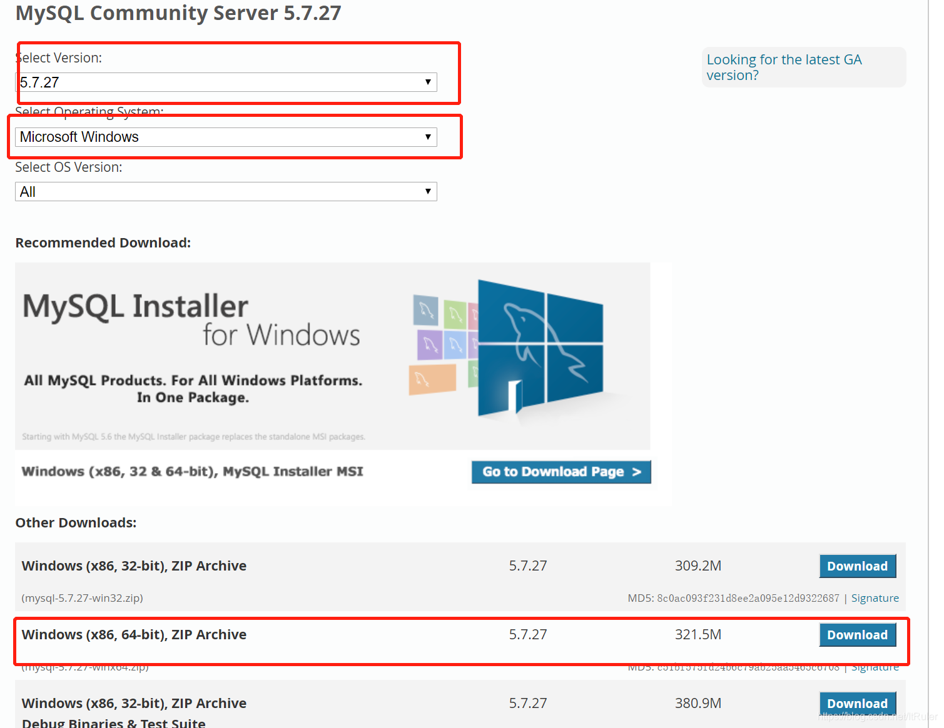The height and width of the screenshot is (728, 944).
Task: Click the '(mysql-5.7.27-win32.zip)' filename text
Action: coord(82,598)
